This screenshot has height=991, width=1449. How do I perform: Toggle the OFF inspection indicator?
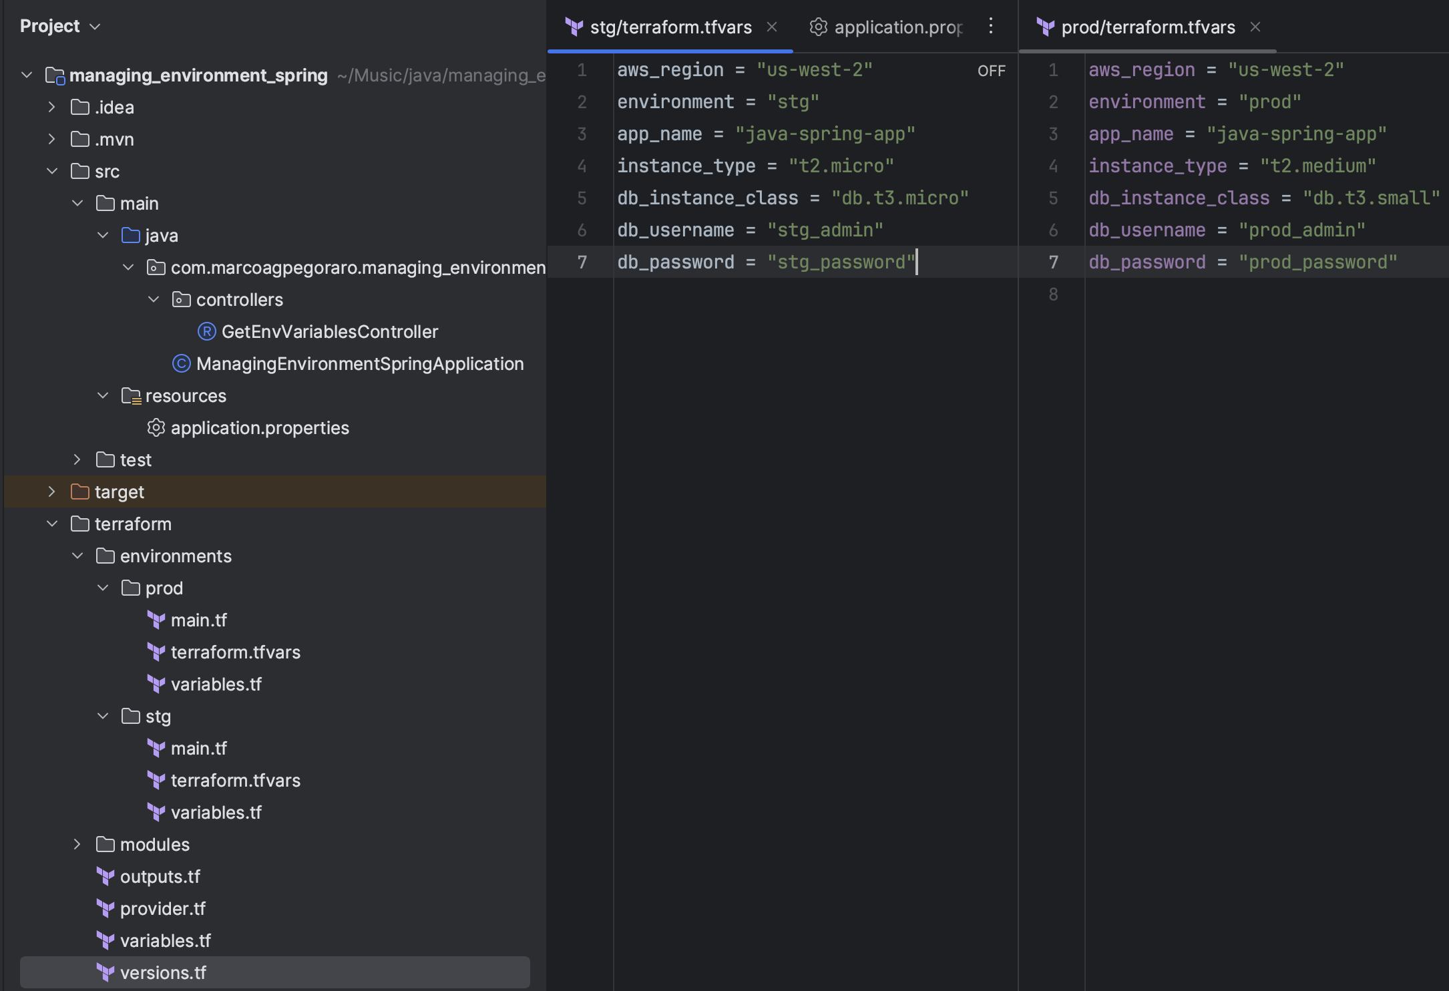click(992, 71)
